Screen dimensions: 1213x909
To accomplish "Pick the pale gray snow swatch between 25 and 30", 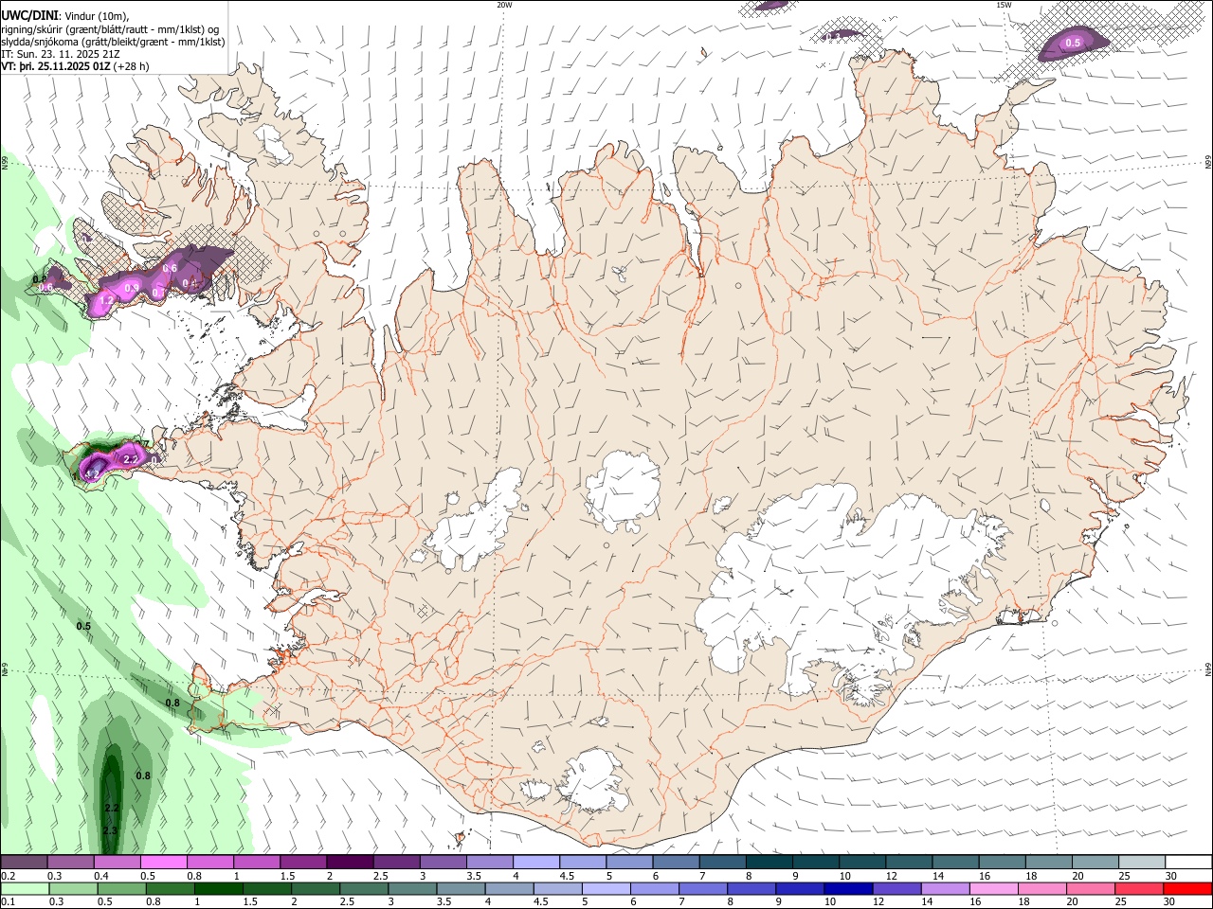I will point(1142,863).
